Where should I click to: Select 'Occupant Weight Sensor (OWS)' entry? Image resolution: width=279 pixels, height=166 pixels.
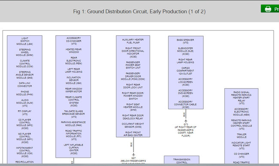[133, 125]
